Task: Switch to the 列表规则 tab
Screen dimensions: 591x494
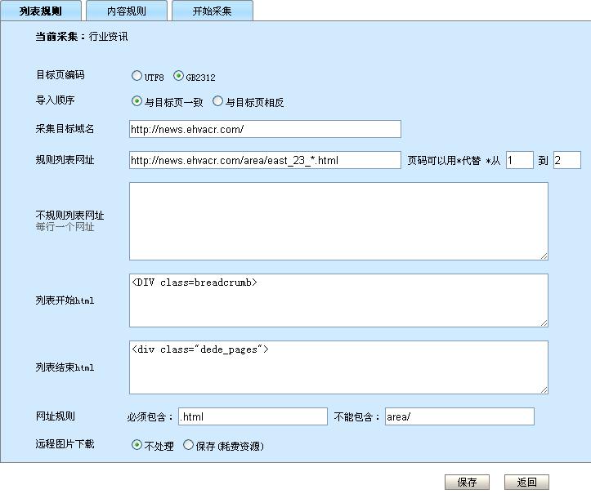Action: [x=40, y=11]
